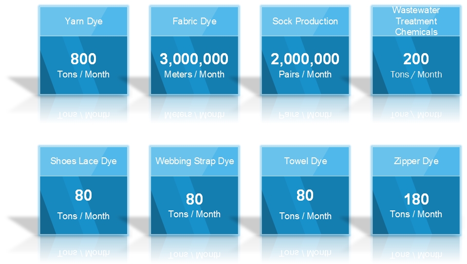
Task: Select Tons / Month beneath the 180 value
Action: 416,214
